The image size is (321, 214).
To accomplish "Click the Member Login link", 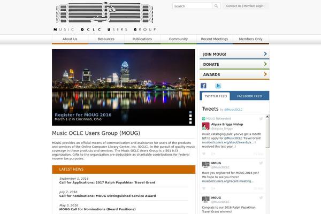I will pos(254,6).
